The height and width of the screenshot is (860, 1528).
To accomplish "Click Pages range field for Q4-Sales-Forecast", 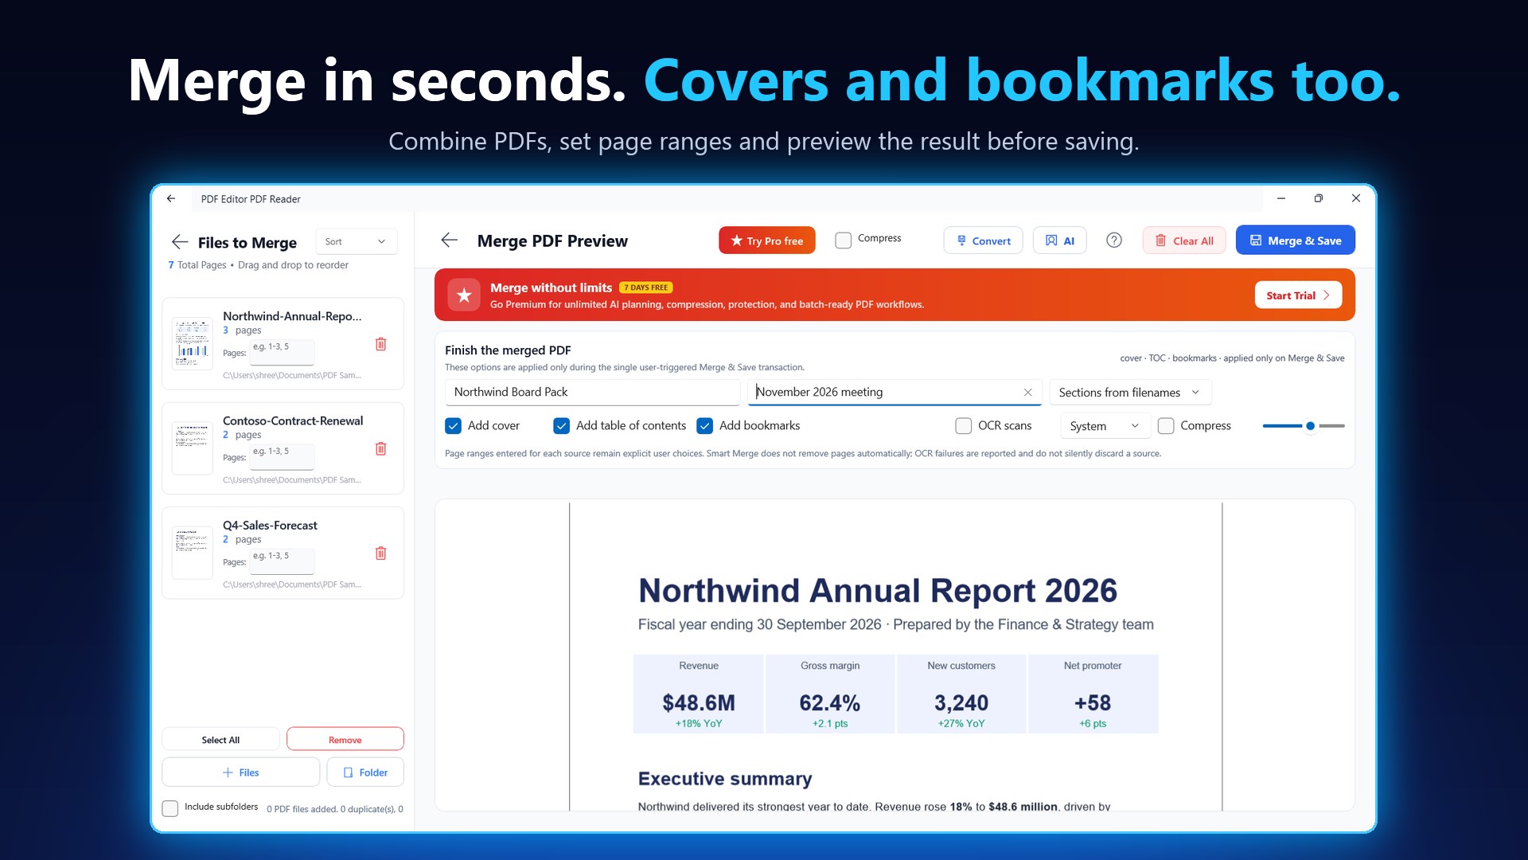I will (282, 561).
